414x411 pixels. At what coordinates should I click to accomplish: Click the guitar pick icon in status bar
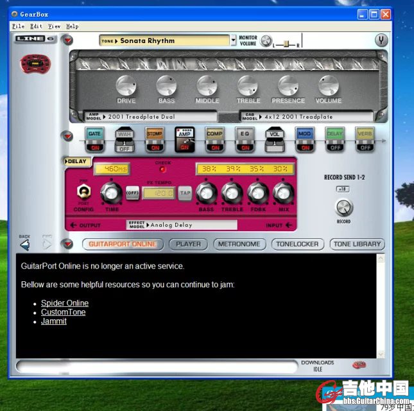[359, 365]
